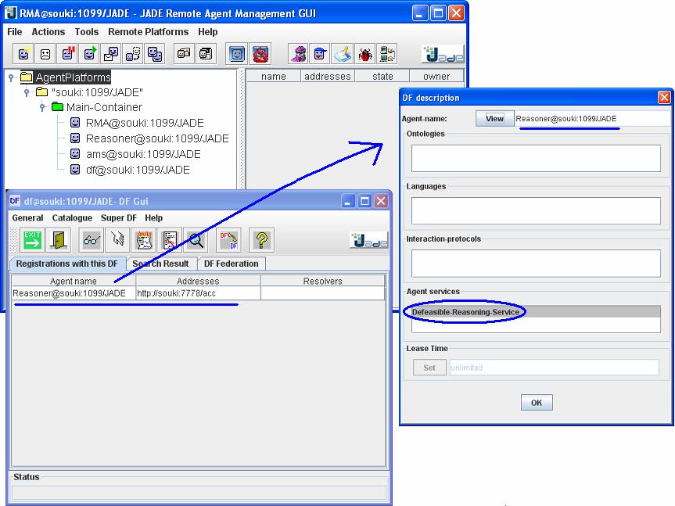Select the RMA@souki:1099/JADE agent in tree
Screen dimensions: 675x506
point(145,123)
